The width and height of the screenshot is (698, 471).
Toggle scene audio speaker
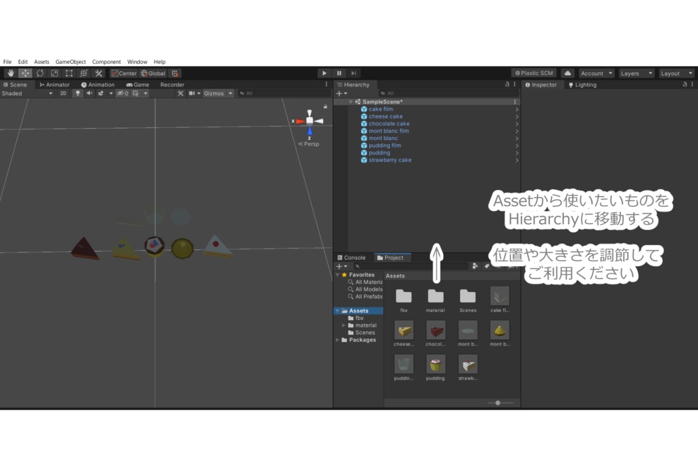pyautogui.click(x=89, y=93)
